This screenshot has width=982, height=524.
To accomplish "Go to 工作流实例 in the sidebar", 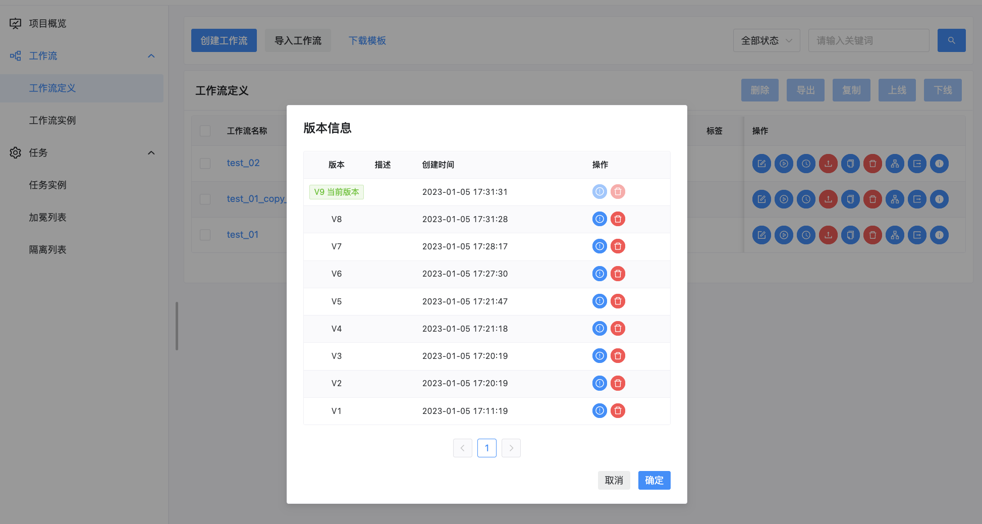I will coord(53,120).
